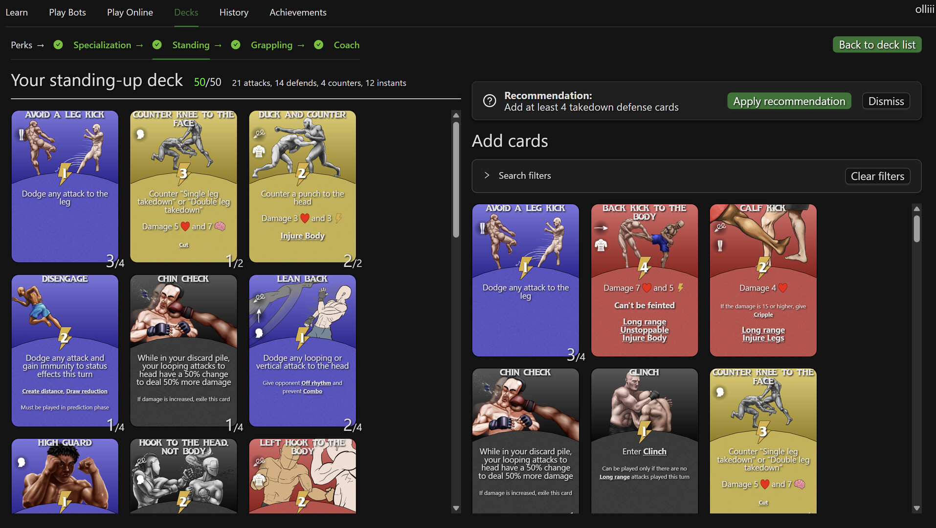The image size is (936, 528).
Task: Click the lightning energy icon on Avoid a Leg Kick
Action: click(64, 173)
